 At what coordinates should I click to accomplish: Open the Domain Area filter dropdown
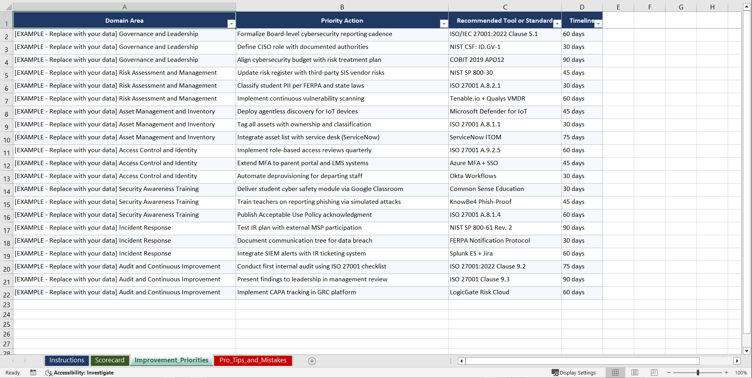232,24
